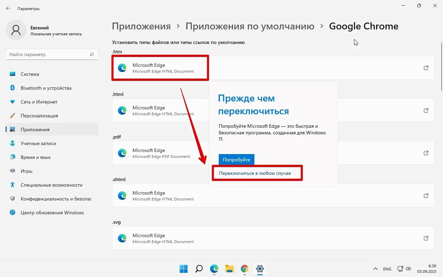The image size is (443, 277).
Task: Click the Система monitor icon
Action: 12,74
